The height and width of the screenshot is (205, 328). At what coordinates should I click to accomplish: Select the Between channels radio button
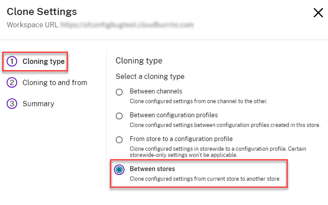tap(119, 92)
